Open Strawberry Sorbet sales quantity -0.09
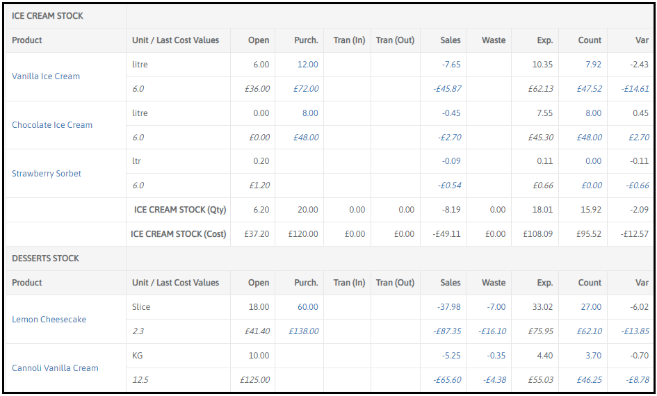657x396 pixels. tap(451, 161)
